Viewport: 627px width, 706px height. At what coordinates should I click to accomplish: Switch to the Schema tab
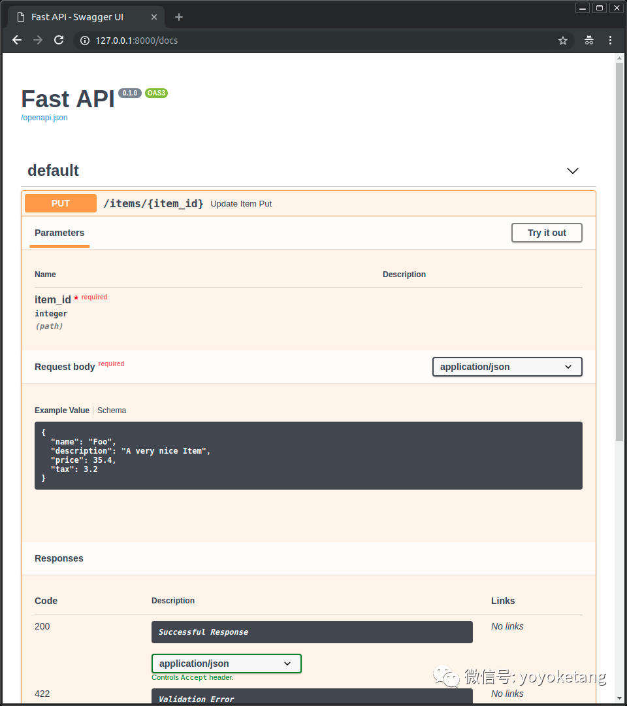pyautogui.click(x=112, y=411)
